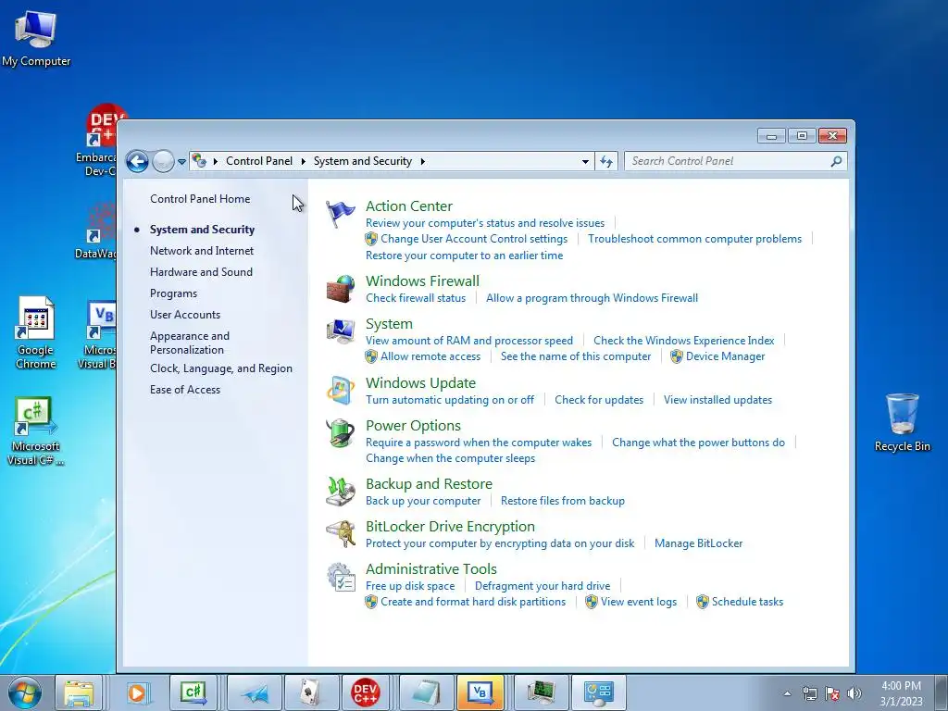
Task: Click the Power Options battery icon
Action: (x=341, y=433)
